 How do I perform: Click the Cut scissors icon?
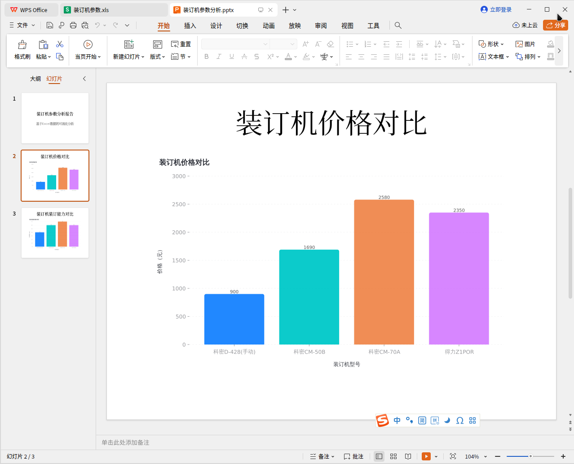pyautogui.click(x=60, y=44)
